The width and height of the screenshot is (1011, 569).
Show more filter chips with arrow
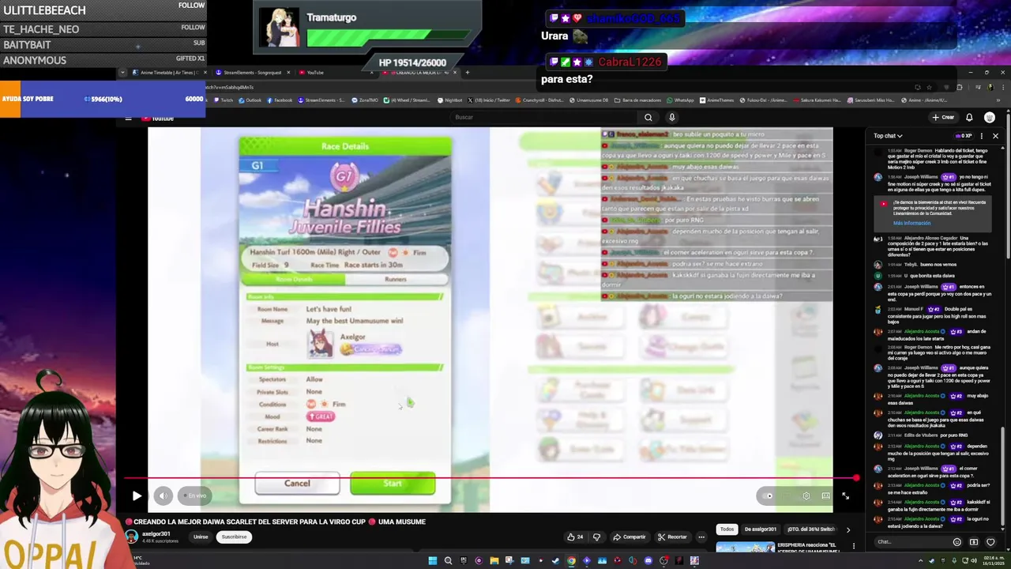848,529
